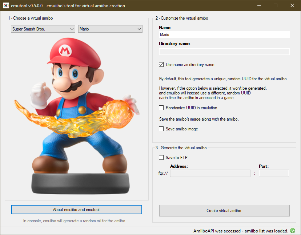This screenshot has width=301, height=235.
Task: Minimize the emutool window
Action: 259,5
